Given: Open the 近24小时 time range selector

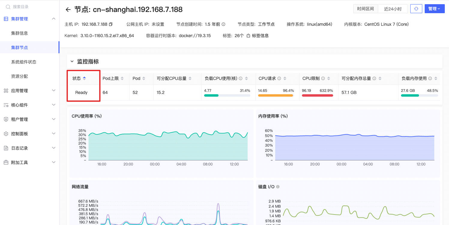Looking at the screenshot, I should coord(393,9).
